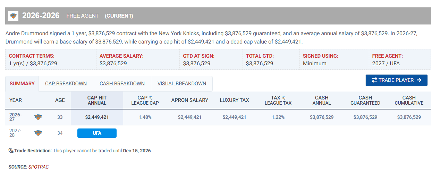
Task: Click the trade restriction lock icon
Action: [x=11, y=151]
